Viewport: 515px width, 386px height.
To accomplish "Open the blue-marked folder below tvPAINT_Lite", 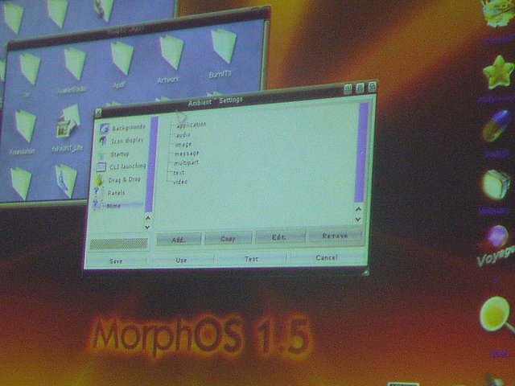I will [x=67, y=180].
